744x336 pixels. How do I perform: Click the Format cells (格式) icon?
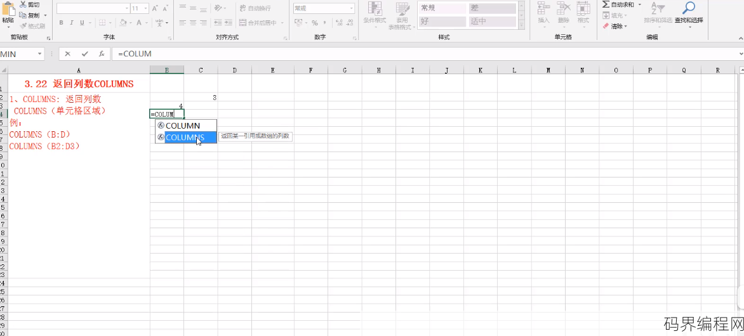click(583, 8)
